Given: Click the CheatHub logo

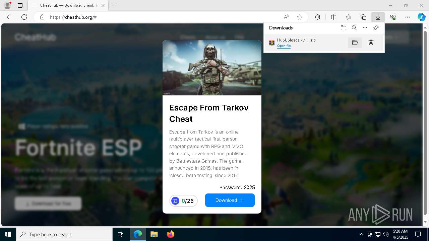Looking at the screenshot, I should 35,37.
